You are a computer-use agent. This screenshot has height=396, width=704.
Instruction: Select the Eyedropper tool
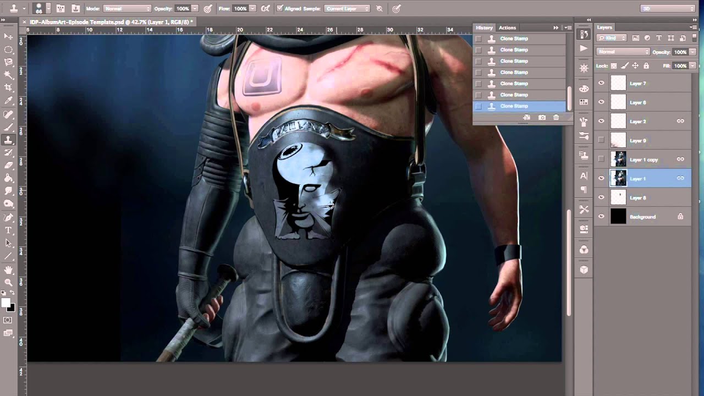tap(8, 101)
